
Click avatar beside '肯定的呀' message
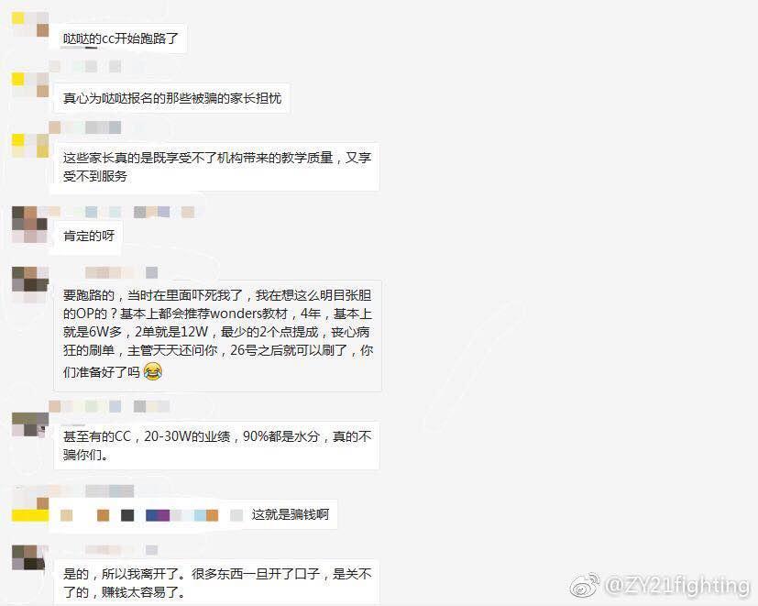coord(29,225)
